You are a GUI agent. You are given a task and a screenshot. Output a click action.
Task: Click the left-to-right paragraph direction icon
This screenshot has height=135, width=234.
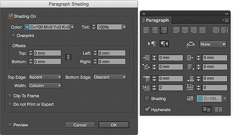pyautogui.click(x=152, y=44)
